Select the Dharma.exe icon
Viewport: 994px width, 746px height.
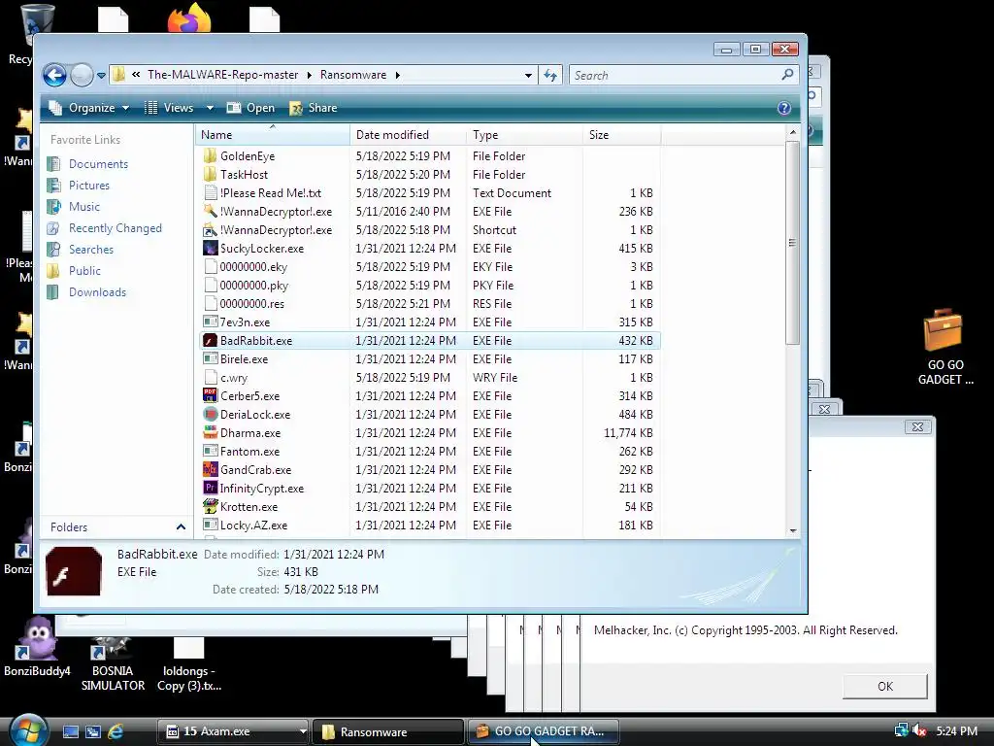(x=210, y=432)
